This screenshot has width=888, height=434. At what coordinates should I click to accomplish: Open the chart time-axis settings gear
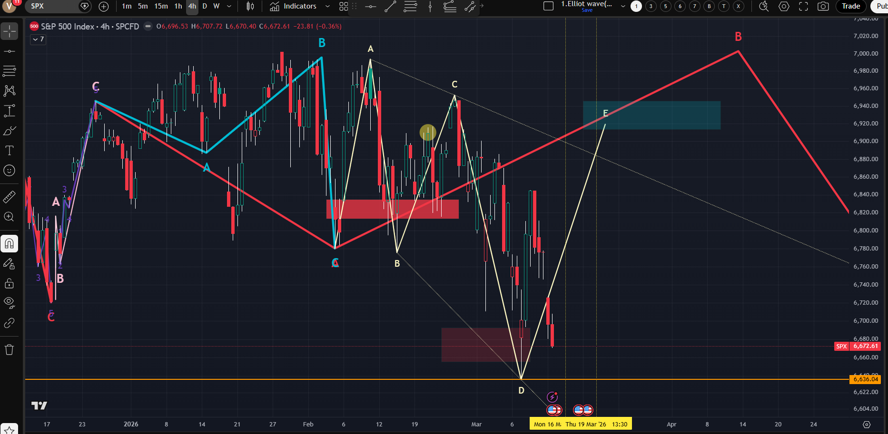click(867, 424)
